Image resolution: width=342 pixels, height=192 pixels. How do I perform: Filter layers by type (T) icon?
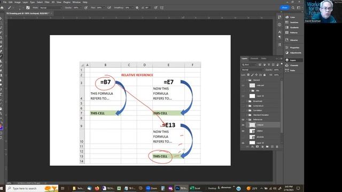(269, 65)
